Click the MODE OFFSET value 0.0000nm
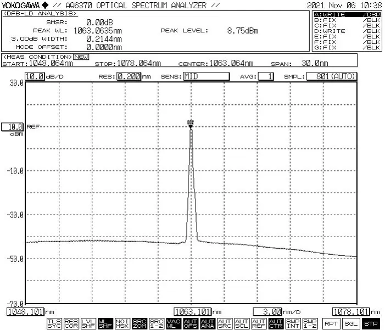 click(x=104, y=47)
